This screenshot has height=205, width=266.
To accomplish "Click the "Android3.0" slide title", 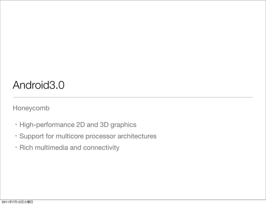I will pyautogui.click(x=39, y=85).
